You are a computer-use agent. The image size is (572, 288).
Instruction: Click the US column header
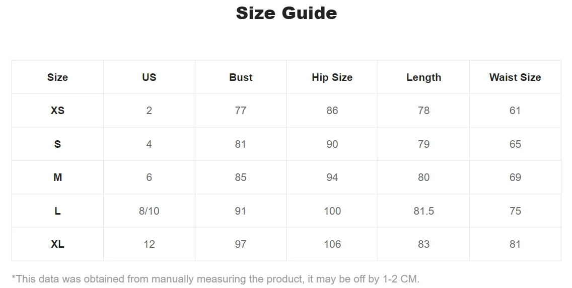click(149, 77)
